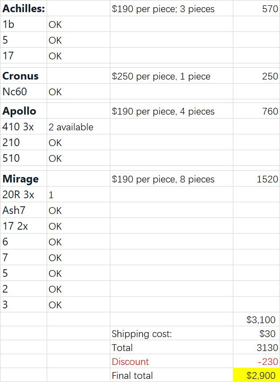This screenshot has height=382, width=280.
Task: Select the $30 shipping value cell
Action: (256, 333)
